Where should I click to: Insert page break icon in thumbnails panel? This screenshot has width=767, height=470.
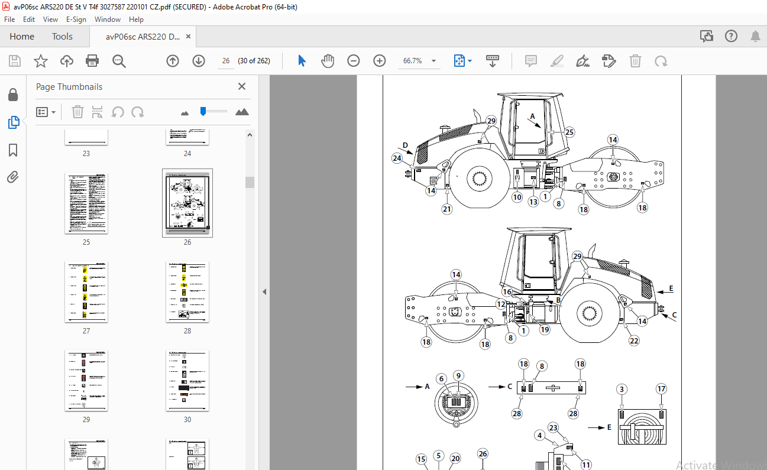98,112
